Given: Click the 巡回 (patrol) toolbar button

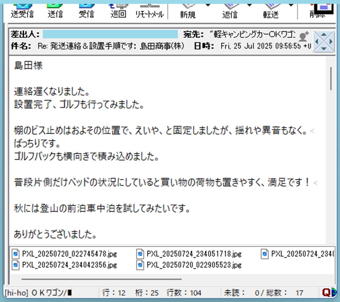Looking at the screenshot, I should (x=118, y=9).
